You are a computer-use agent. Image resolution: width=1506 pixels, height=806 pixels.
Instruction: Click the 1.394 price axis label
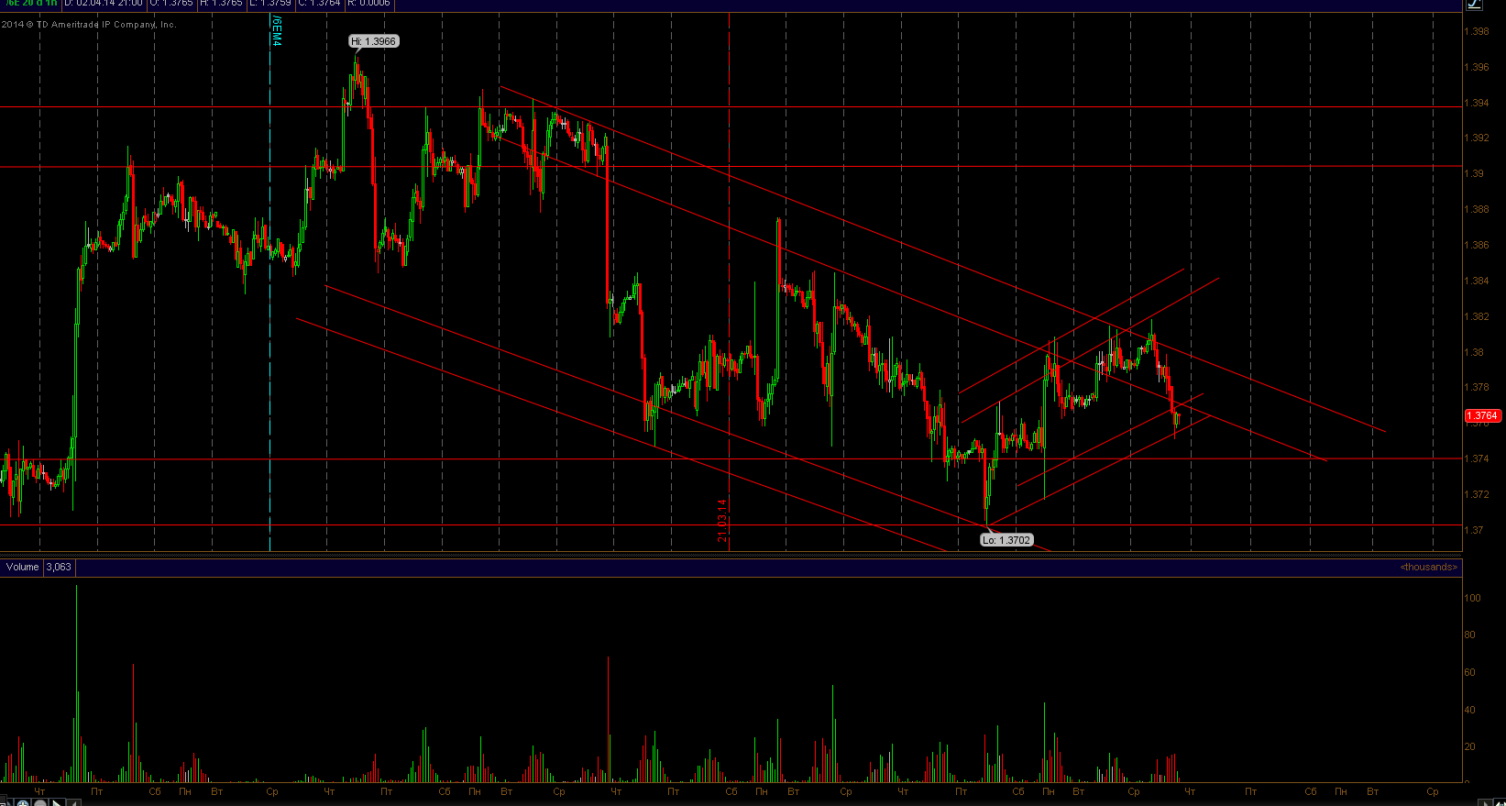tap(1477, 103)
